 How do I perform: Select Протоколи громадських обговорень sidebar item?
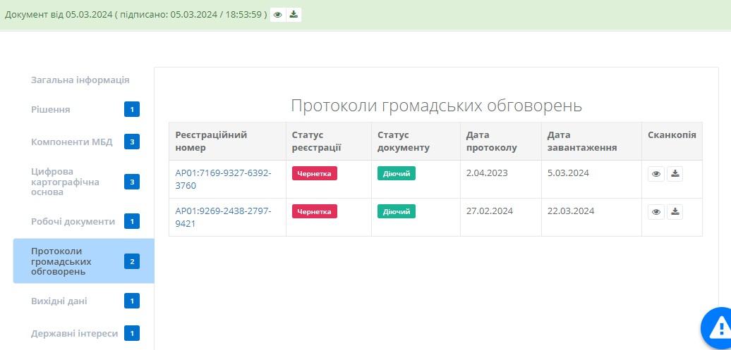point(61,261)
